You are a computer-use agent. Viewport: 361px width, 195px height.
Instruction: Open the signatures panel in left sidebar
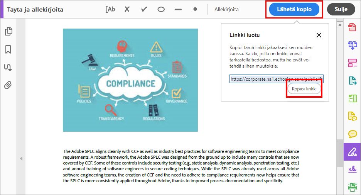[8, 67]
